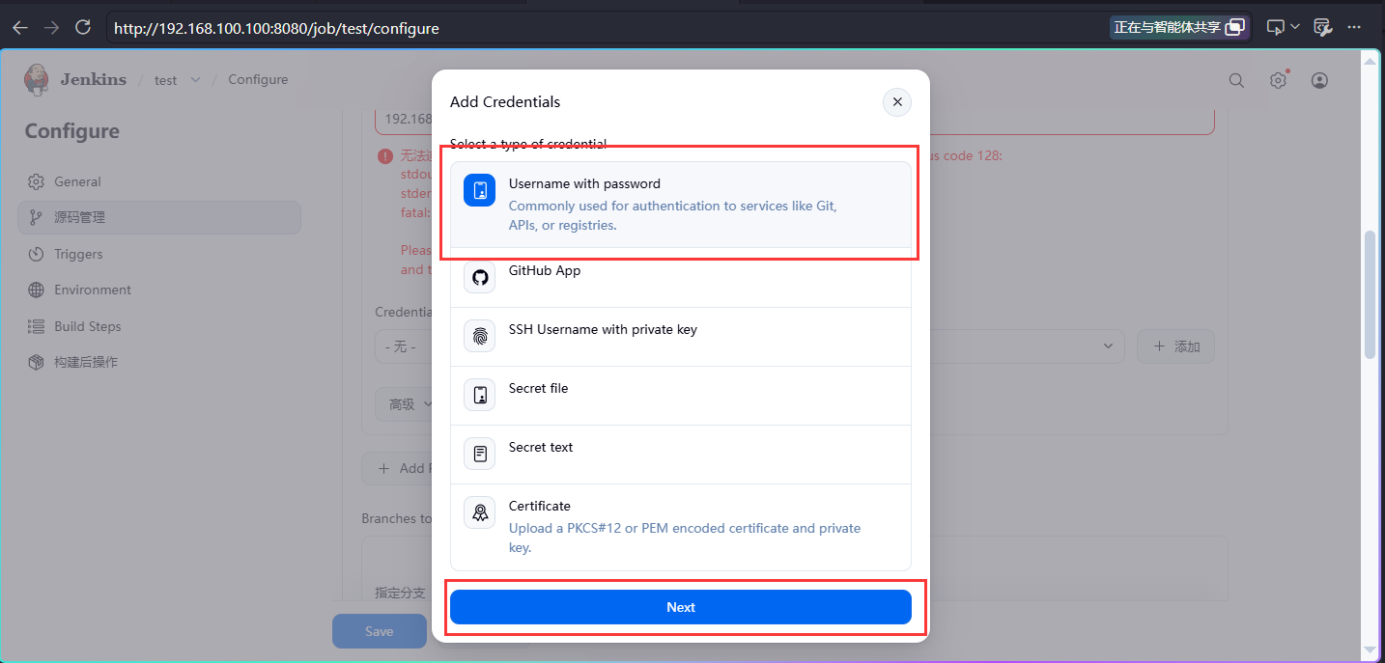Close the Add Credentials dialog
The height and width of the screenshot is (663, 1385).
point(897,101)
